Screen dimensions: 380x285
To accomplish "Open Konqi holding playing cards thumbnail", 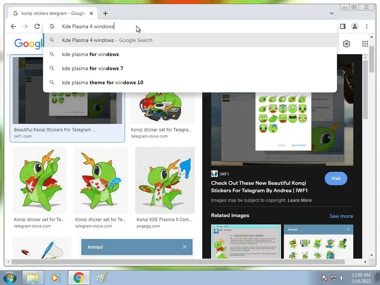I will coord(101,180).
